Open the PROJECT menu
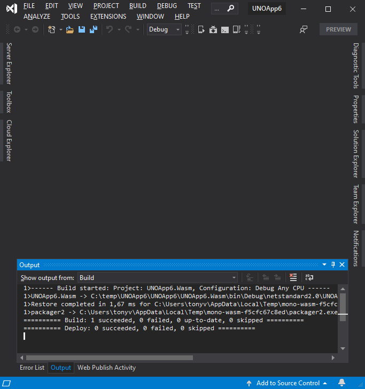365x389 pixels. coord(106,6)
